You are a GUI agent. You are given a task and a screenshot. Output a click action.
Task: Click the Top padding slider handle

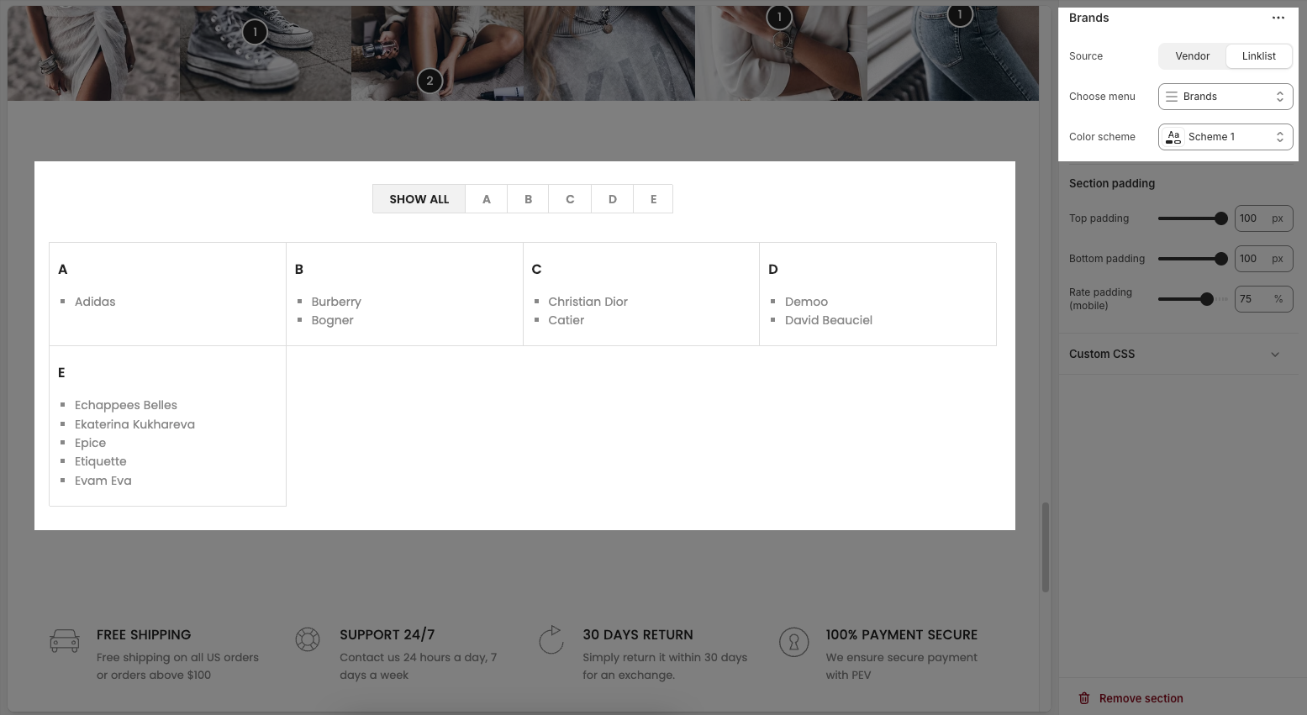pyautogui.click(x=1220, y=218)
